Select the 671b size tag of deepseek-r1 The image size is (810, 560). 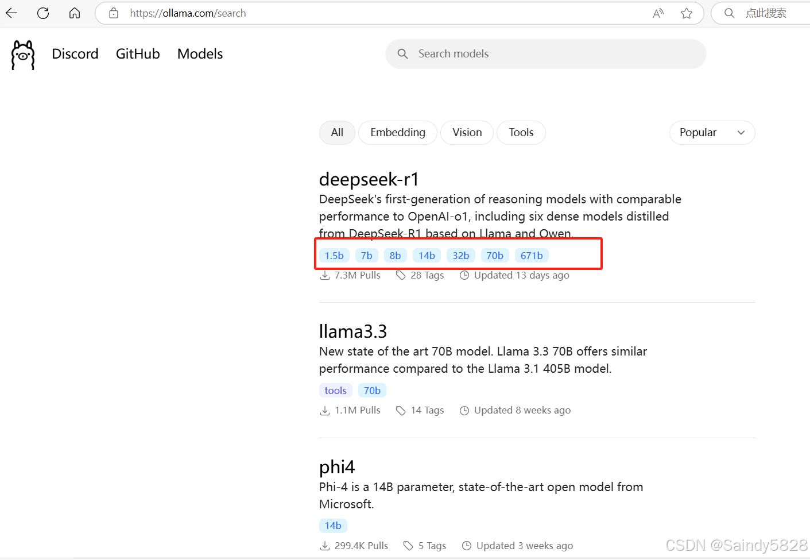point(532,256)
